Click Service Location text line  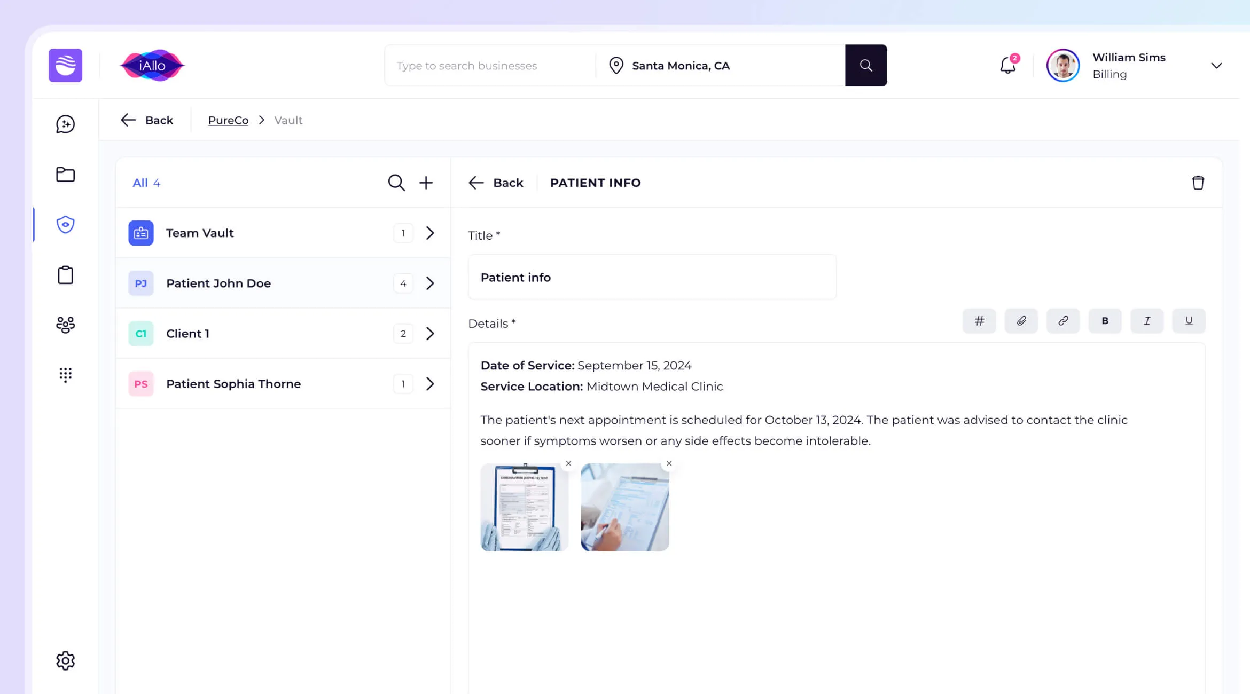tap(601, 387)
